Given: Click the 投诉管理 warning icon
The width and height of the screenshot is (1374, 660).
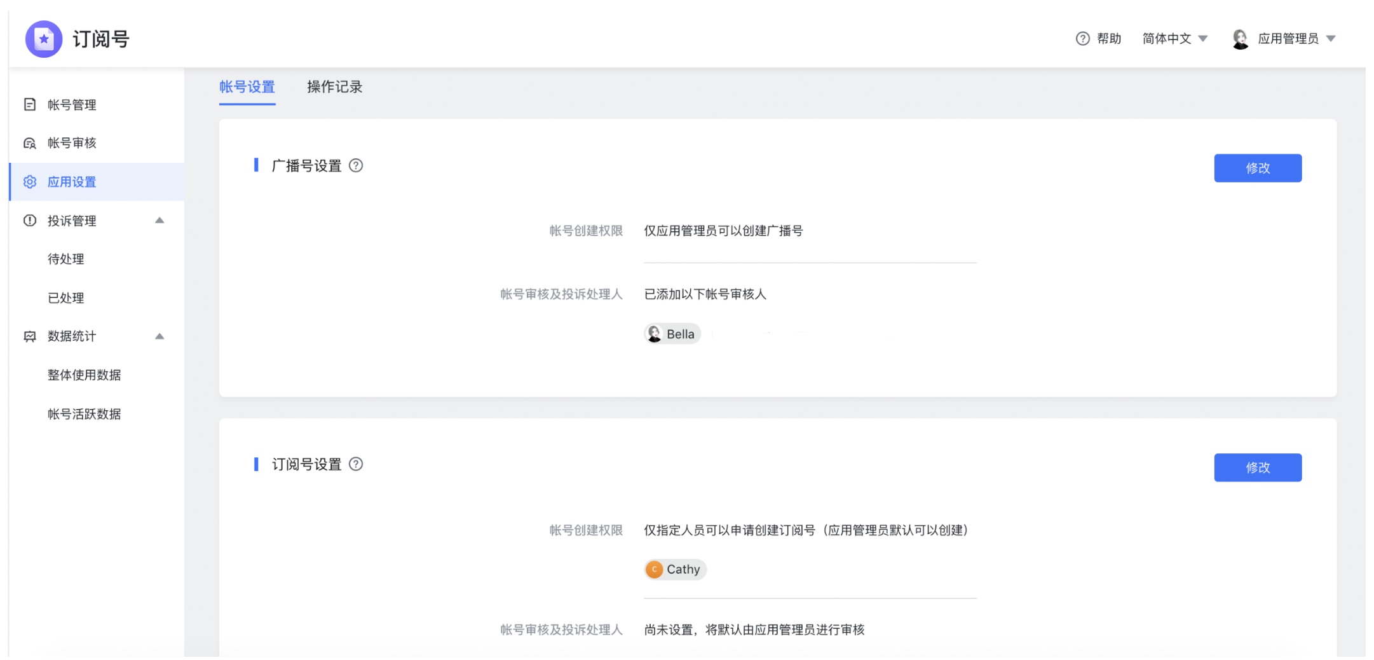Looking at the screenshot, I should tap(30, 221).
